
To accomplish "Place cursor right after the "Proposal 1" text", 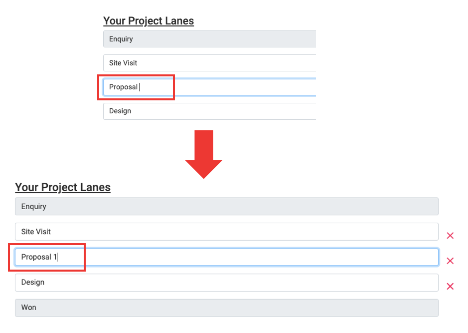I will (x=57, y=257).
